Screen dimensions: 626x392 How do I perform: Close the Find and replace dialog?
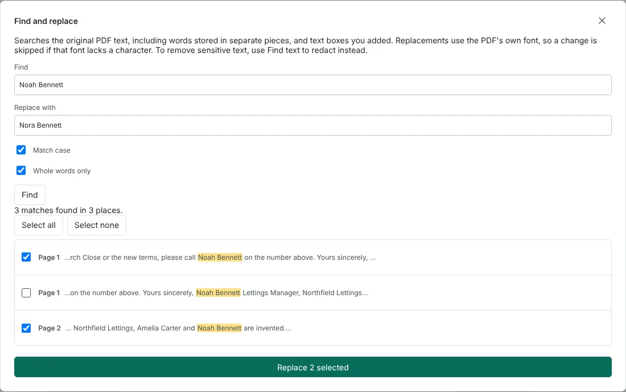pos(602,21)
